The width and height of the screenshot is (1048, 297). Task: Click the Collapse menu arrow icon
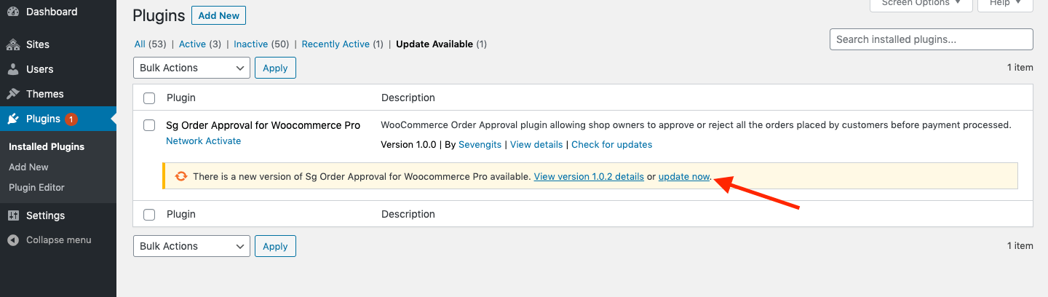(x=13, y=239)
